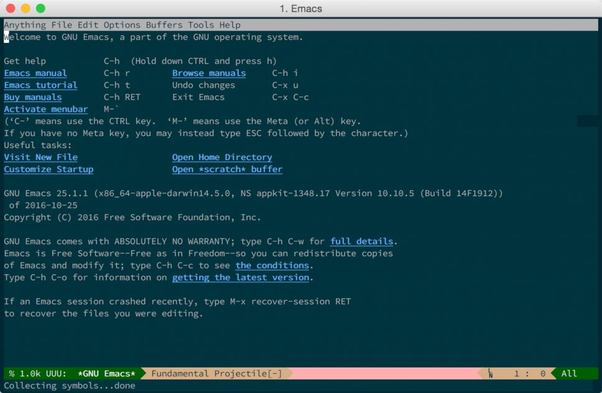602x393 pixels.
Task: Click the "Undo changes" text
Action: 203,85
